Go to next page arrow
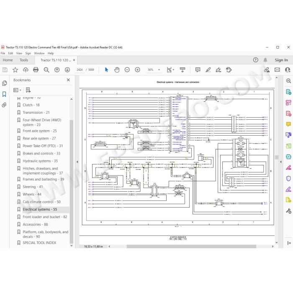The image size is (293, 293). pos(67,70)
